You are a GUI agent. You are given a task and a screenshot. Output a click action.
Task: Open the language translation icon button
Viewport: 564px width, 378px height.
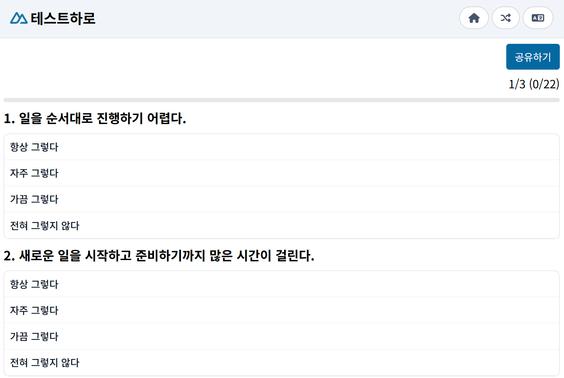pos(538,18)
